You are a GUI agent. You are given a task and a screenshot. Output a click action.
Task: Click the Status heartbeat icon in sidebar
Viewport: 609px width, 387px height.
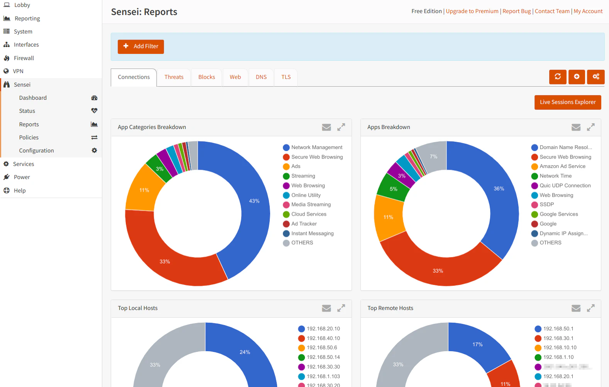point(94,111)
